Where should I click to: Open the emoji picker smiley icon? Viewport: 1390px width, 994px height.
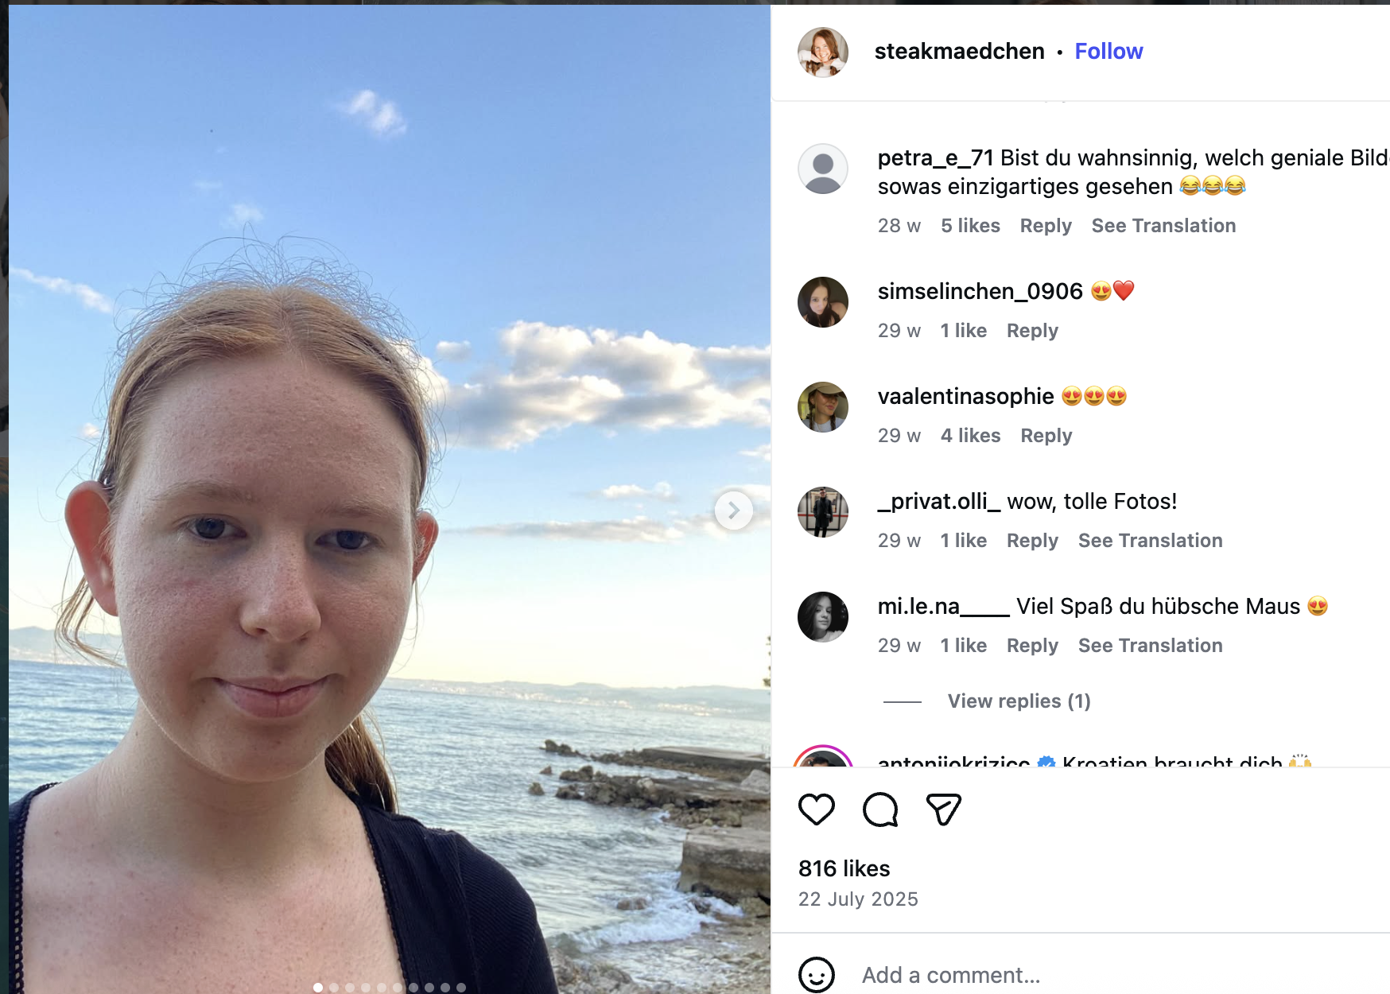tap(817, 975)
